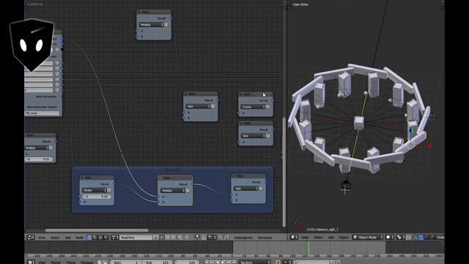Click icon button beside Sine dropdown
469x264 pixels.
click(x=268, y=136)
